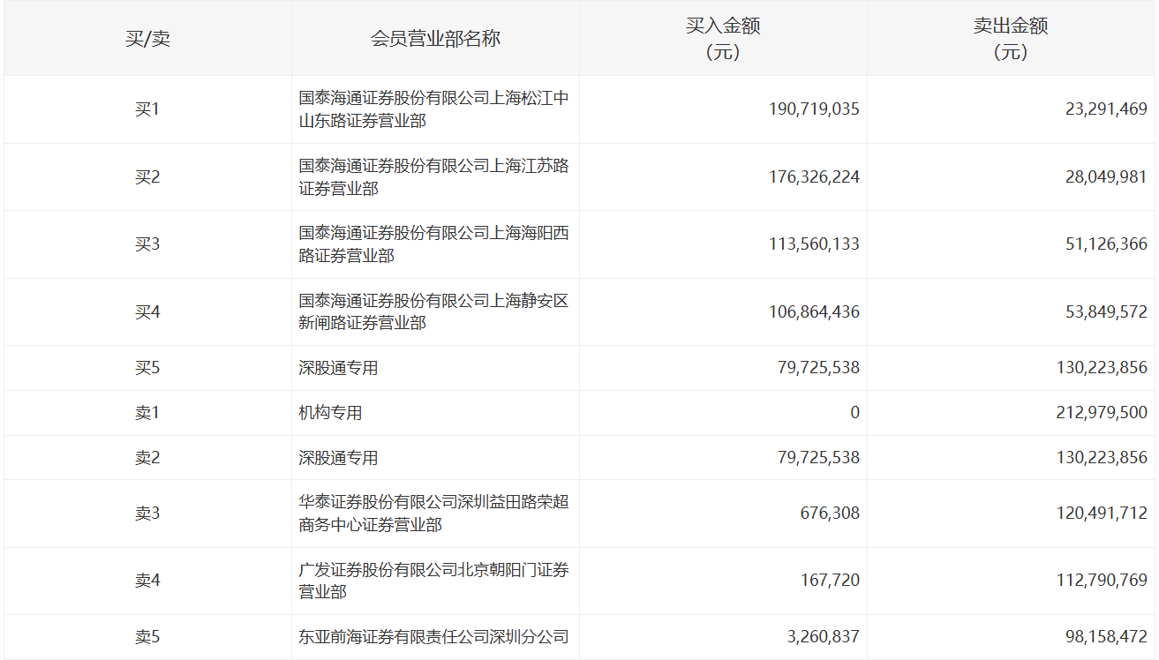Click the 买入金额(元) column header
This screenshot has width=1159, height=660.
pos(723,39)
